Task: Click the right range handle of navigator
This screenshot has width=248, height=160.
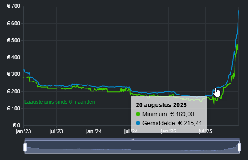Action: pyautogui.click(x=239, y=147)
